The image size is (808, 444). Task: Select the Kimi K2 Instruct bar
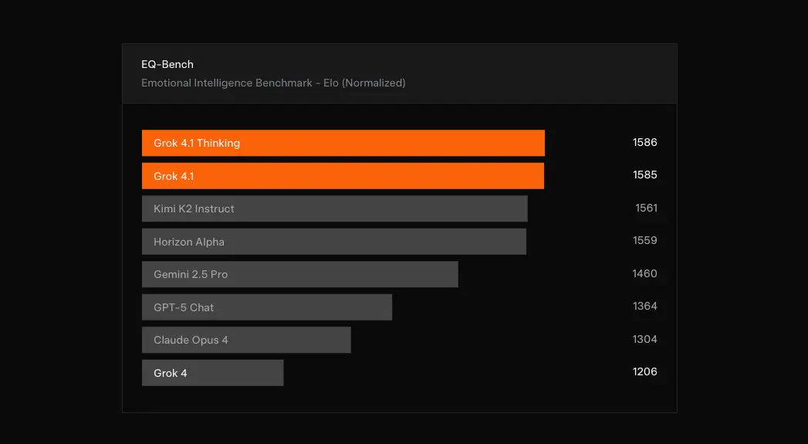pos(334,208)
